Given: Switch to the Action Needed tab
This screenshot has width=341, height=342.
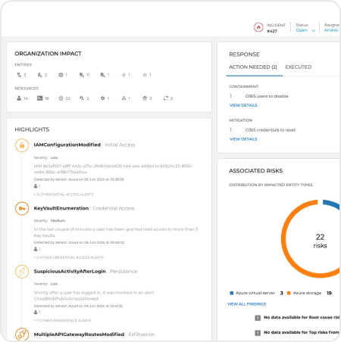Looking at the screenshot, I should pyautogui.click(x=253, y=67).
